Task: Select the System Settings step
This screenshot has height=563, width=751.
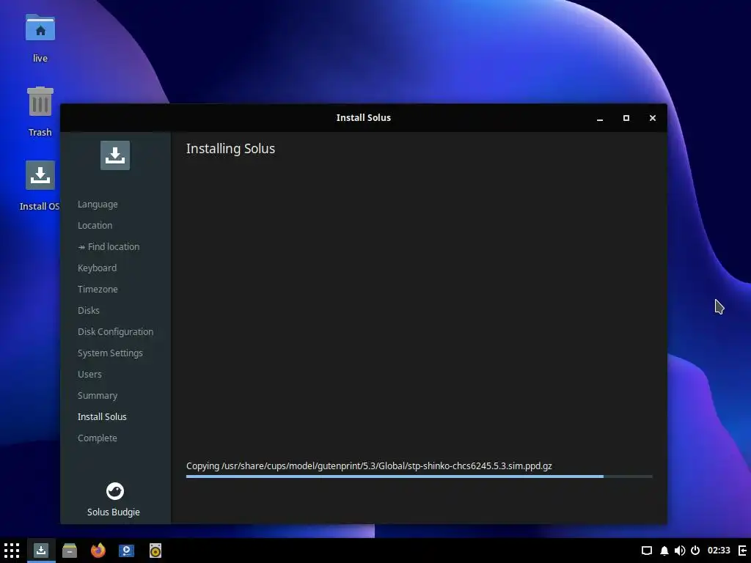Action: (x=110, y=353)
